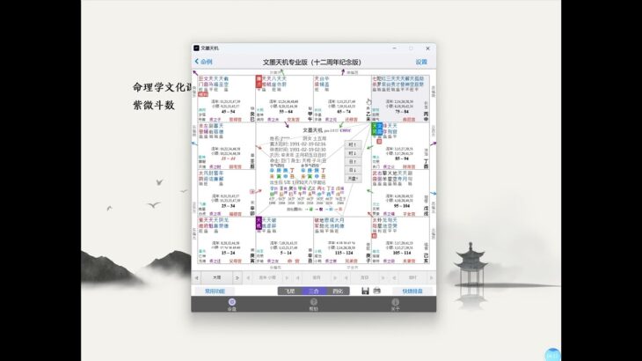Step to previous 流月
The height and width of the screenshot is (361, 642).
pos(297,278)
